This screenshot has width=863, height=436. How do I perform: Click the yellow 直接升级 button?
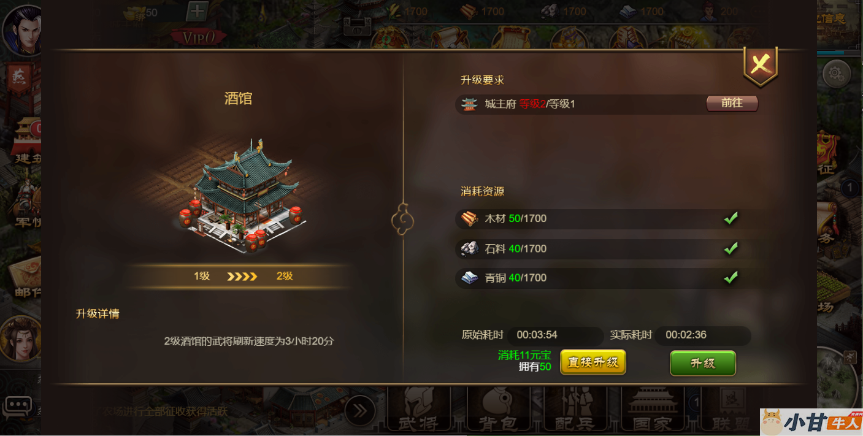pos(593,362)
